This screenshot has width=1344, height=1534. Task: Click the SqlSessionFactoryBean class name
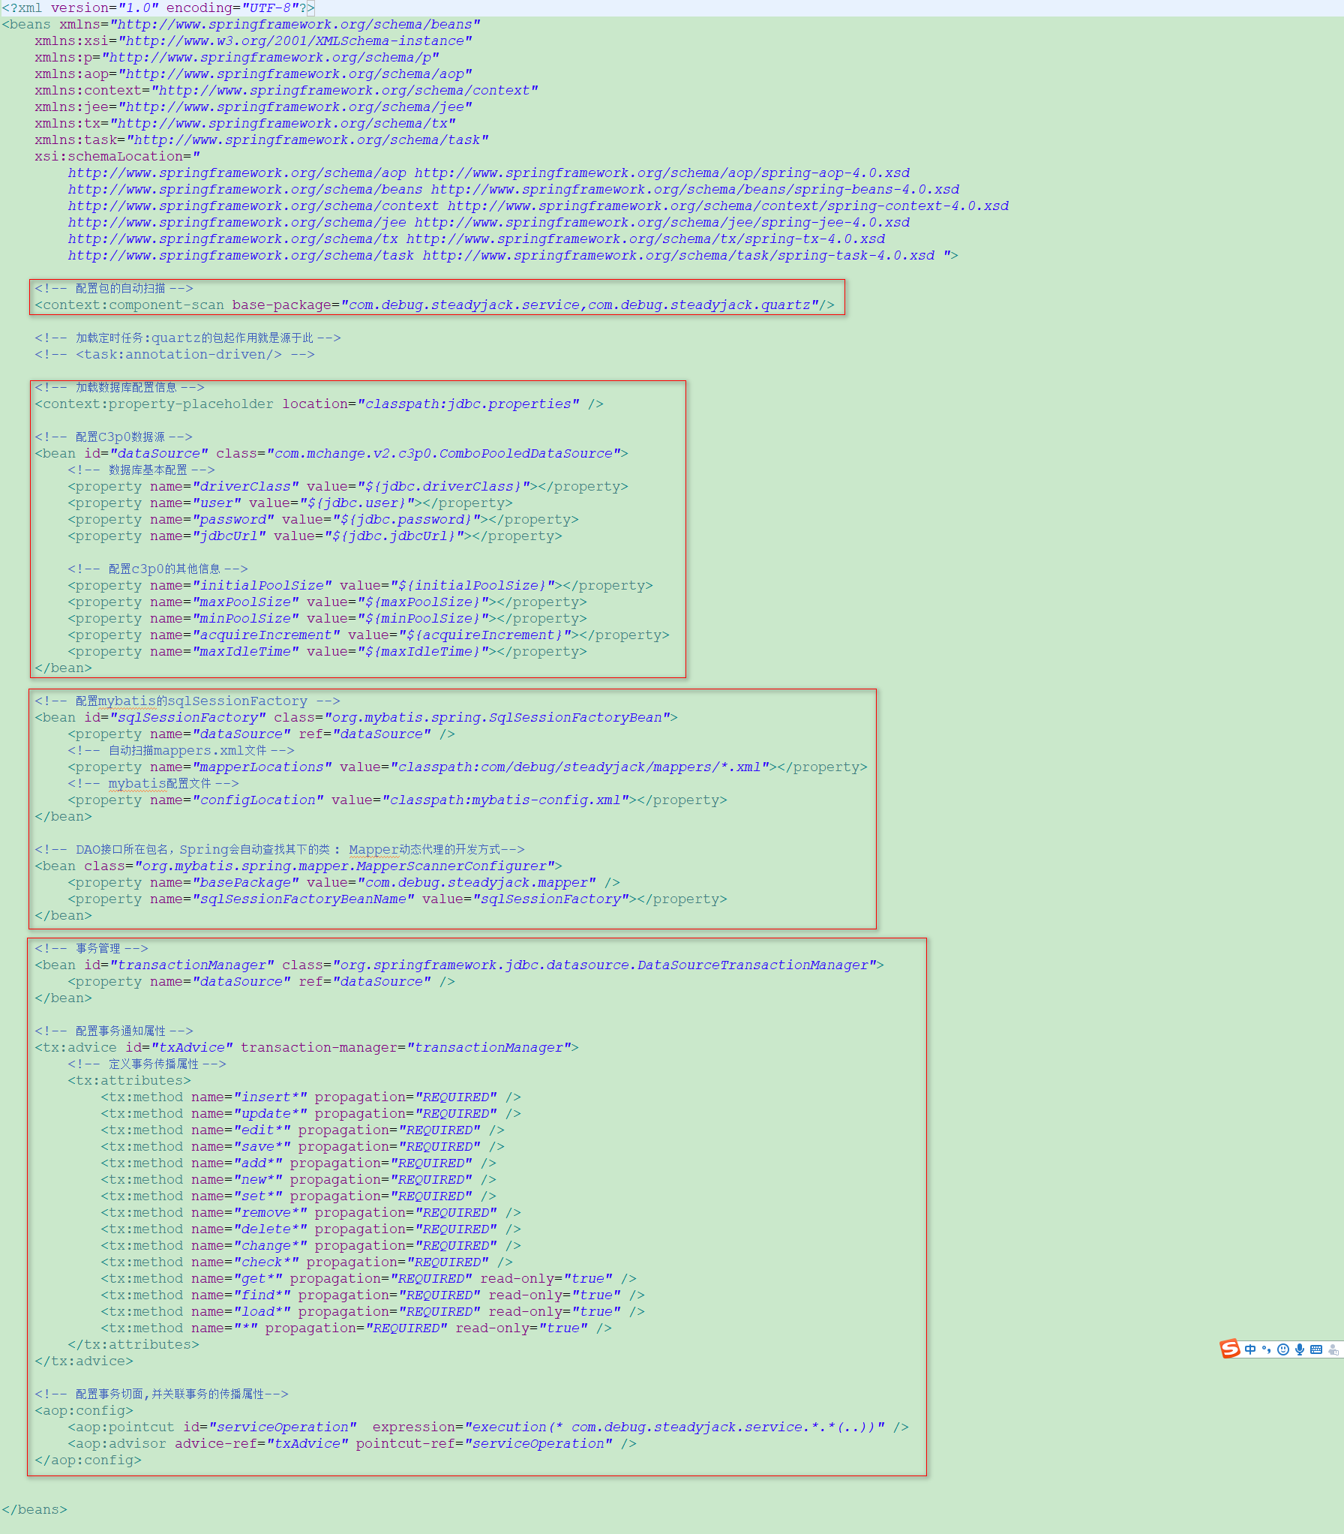pyautogui.click(x=497, y=718)
